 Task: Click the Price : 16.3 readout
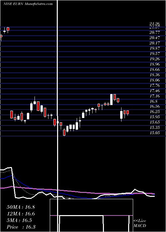click(21, 227)
